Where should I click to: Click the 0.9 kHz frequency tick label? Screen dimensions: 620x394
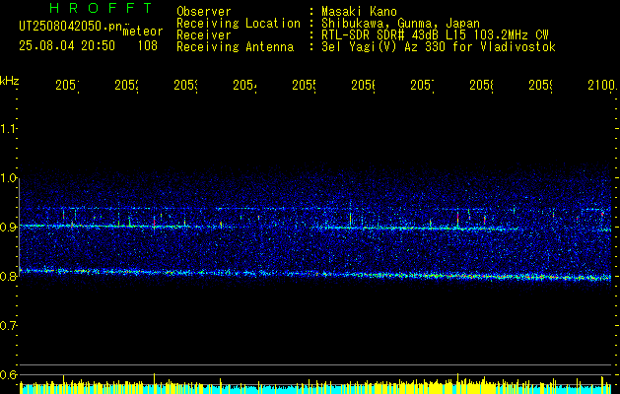click(x=8, y=227)
